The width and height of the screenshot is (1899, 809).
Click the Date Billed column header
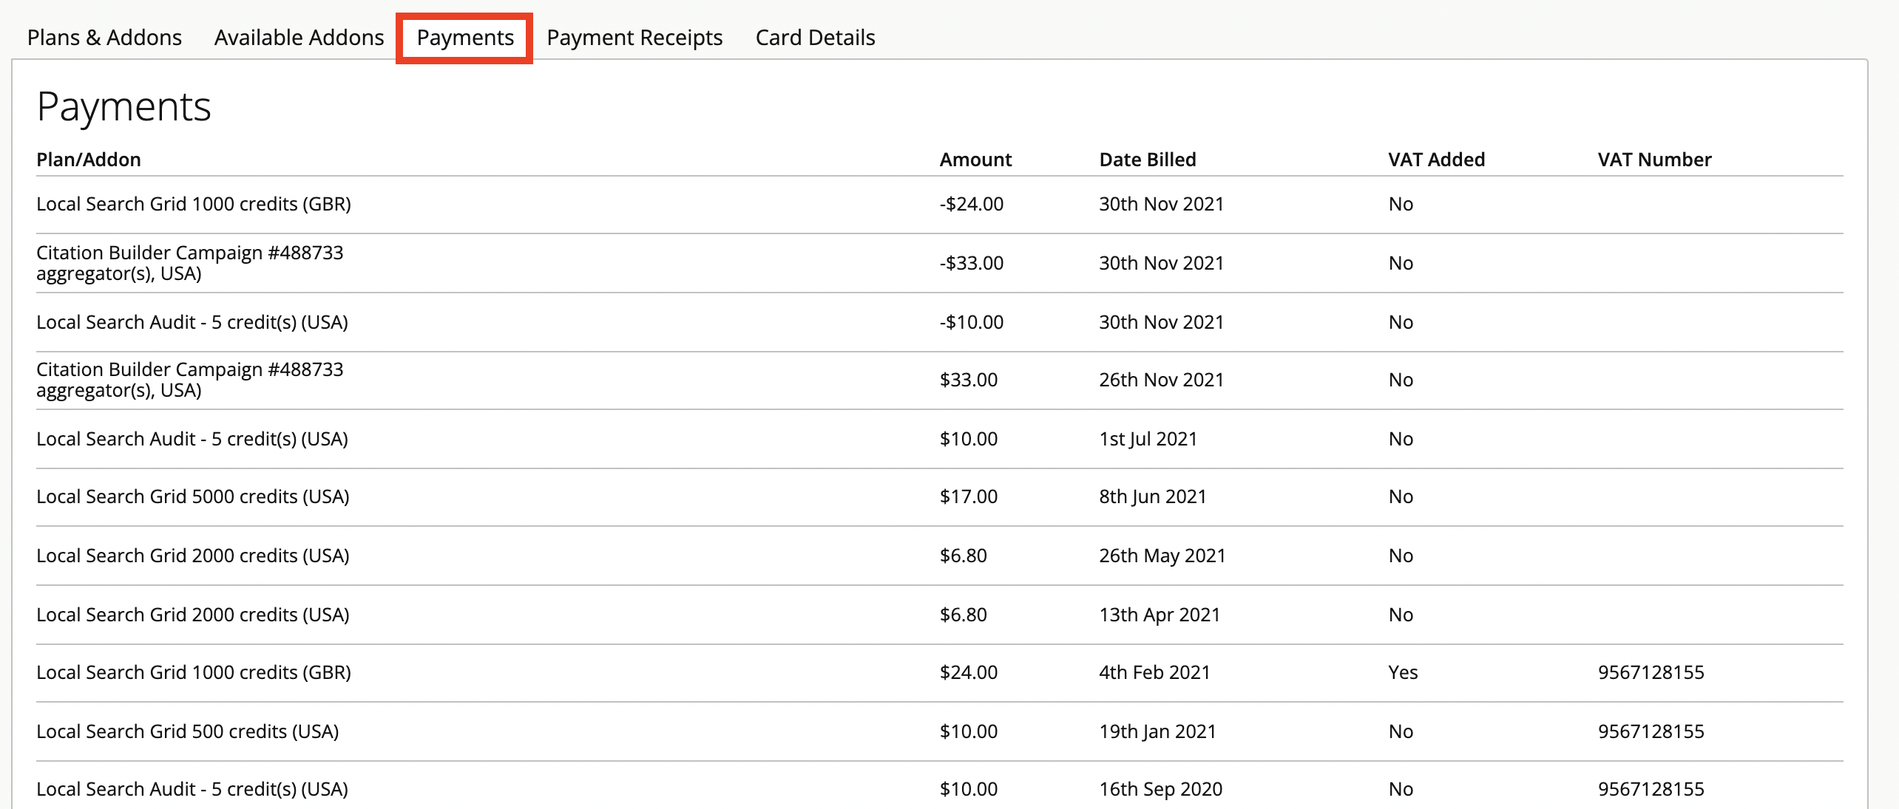[x=1148, y=160]
